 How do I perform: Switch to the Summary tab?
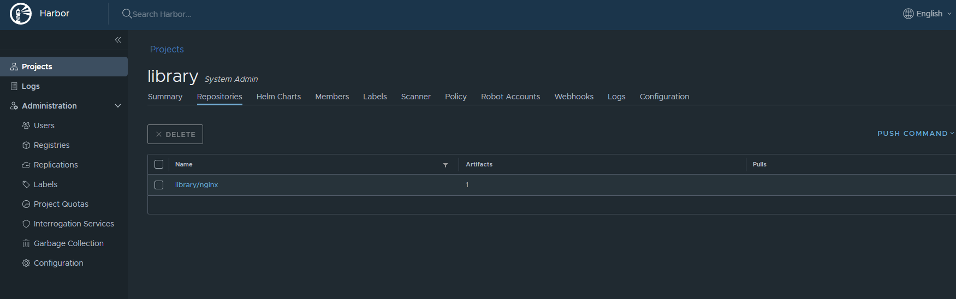tap(165, 97)
